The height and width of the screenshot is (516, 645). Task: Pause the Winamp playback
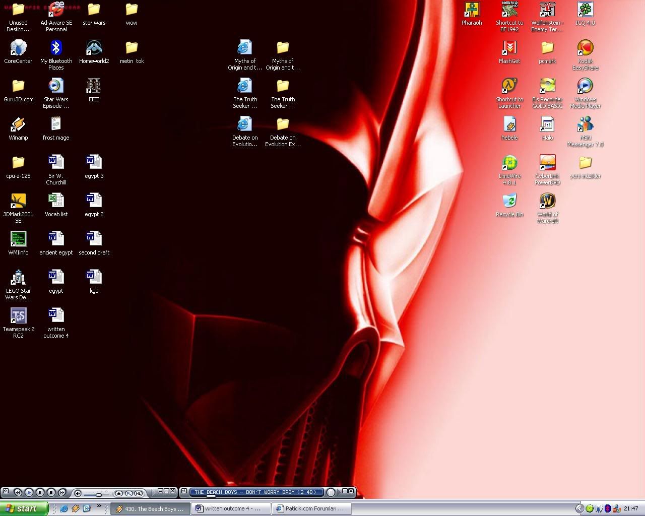[x=40, y=492]
